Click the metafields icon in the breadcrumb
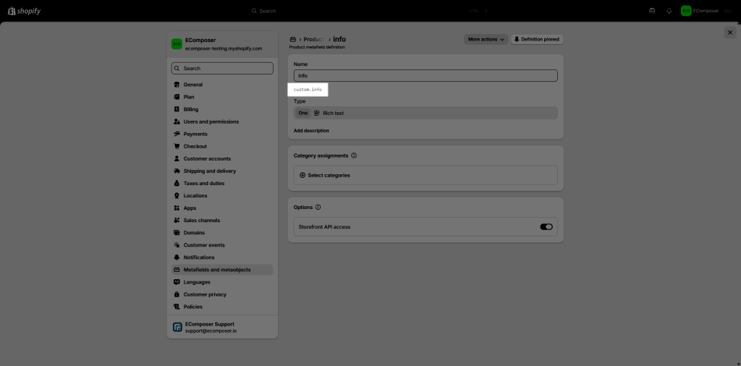The height and width of the screenshot is (366, 741). (293, 39)
